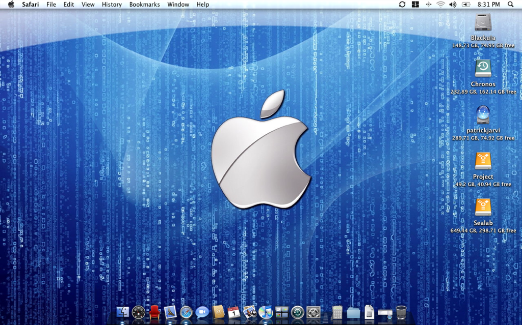The image size is (522, 325).
Task: Launch Safari compass icon in Dock
Action: coord(186,312)
